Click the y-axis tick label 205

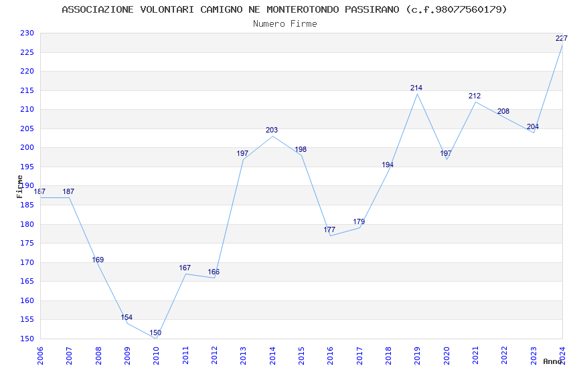[27, 128]
